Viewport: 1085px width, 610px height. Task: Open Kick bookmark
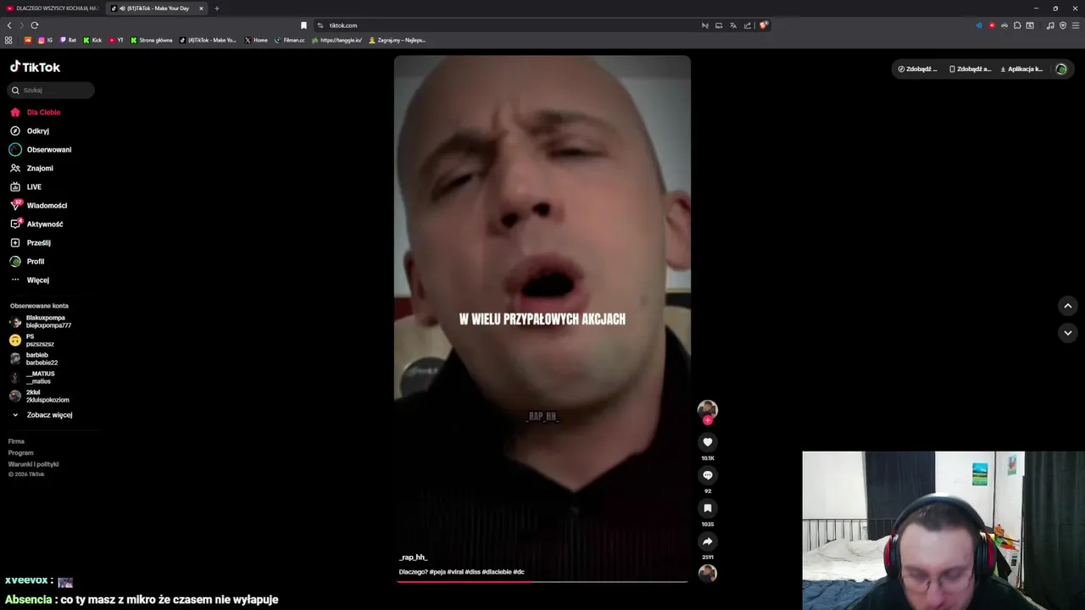[93, 40]
